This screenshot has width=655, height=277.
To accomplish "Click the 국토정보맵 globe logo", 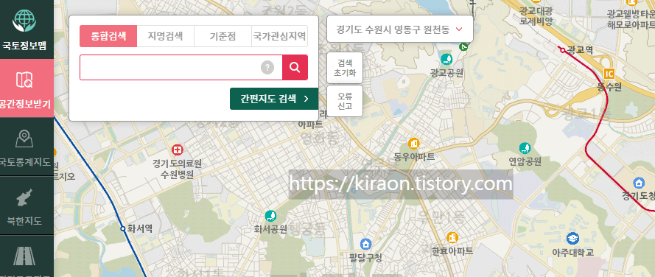I will [x=24, y=21].
